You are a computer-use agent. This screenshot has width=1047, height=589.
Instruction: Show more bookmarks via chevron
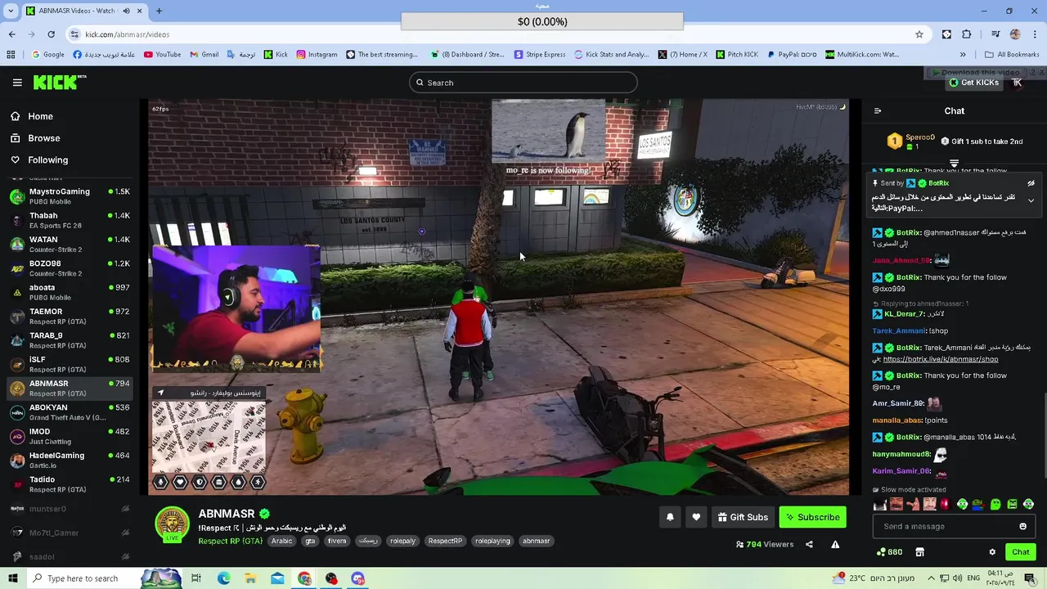click(x=963, y=55)
